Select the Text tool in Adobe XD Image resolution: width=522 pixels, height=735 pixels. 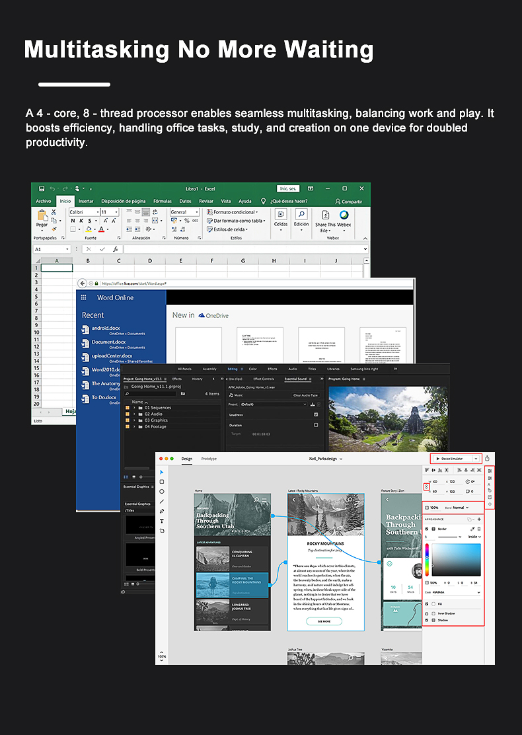(x=162, y=522)
